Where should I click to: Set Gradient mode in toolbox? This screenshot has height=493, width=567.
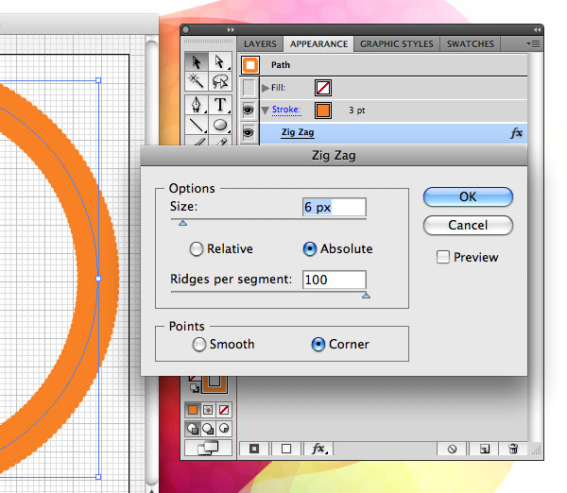pyautogui.click(x=208, y=410)
